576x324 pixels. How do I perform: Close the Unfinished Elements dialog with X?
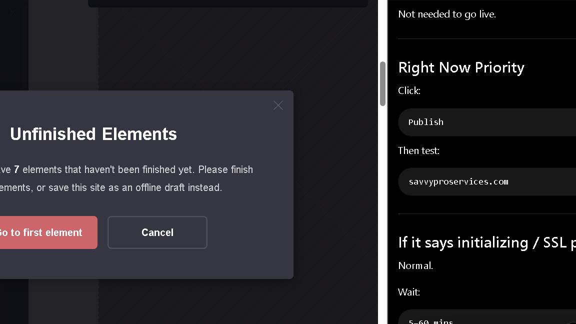[x=278, y=105]
